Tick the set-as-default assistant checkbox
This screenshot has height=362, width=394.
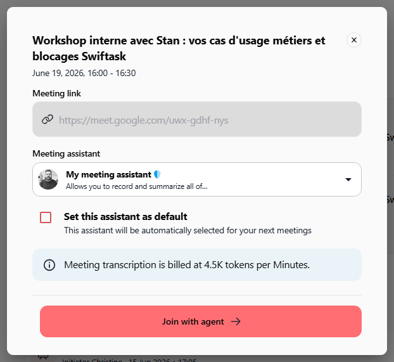pos(46,217)
